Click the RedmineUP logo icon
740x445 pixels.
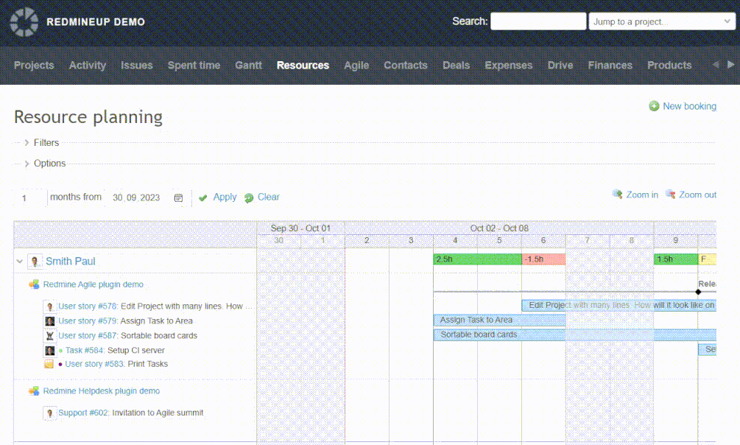[x=24, y=22]
